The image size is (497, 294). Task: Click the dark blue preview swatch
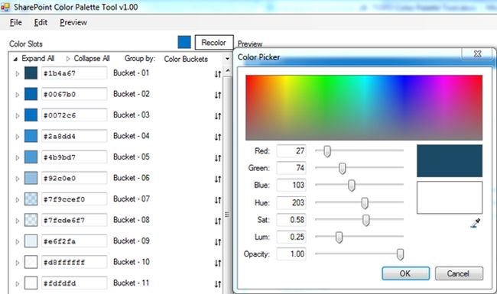point(450,161)
